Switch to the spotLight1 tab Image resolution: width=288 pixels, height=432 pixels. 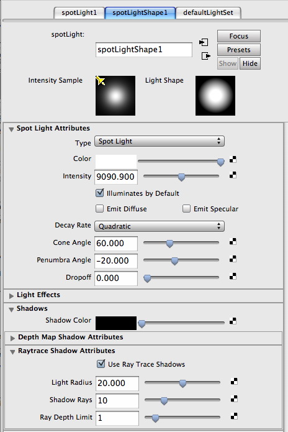(79, 12)
